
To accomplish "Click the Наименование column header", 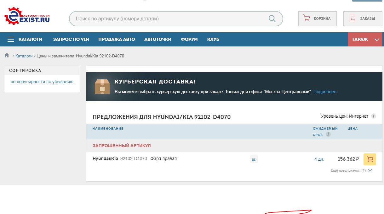I will pyautogui.click(x=108, y=128).
